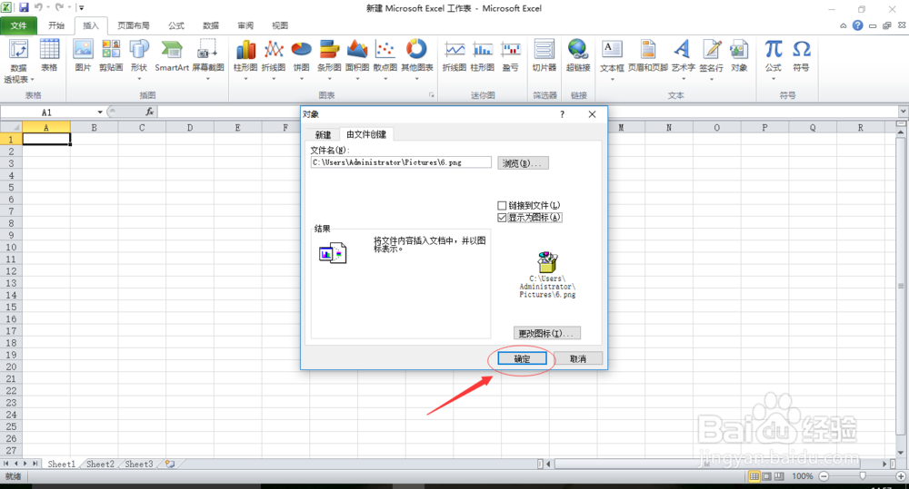
Task: Insert an Area chart
Action: [357, 59]
